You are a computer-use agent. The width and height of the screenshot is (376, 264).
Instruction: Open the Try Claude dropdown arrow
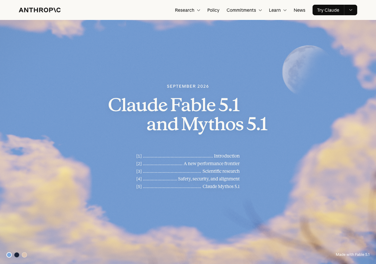[x=351, y=10]
